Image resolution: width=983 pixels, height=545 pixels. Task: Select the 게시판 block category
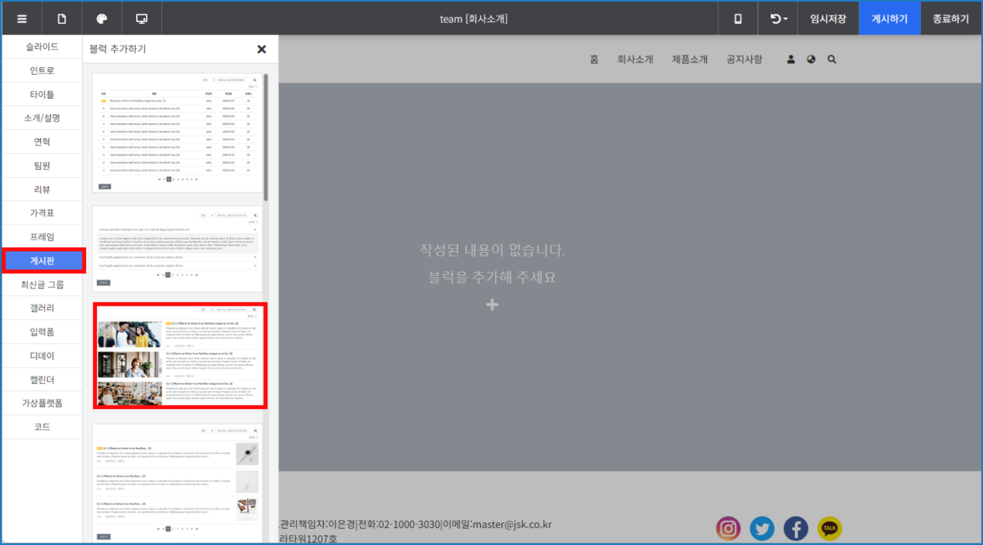(x=43, y=261)
